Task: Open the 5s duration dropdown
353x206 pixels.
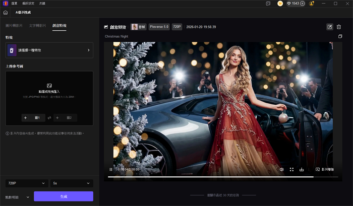Action: coord(71,183)
